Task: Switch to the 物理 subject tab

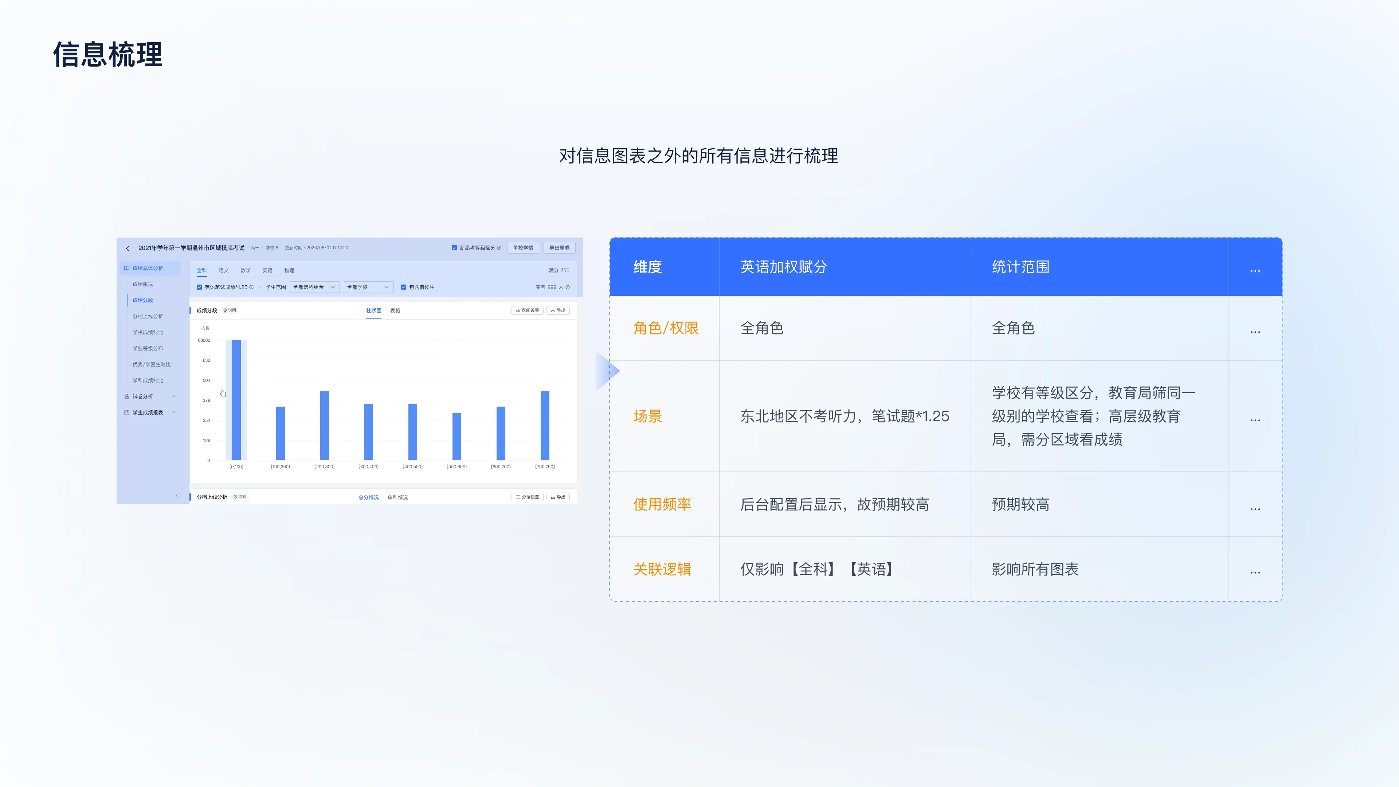Action: click(x=289, y=270)
